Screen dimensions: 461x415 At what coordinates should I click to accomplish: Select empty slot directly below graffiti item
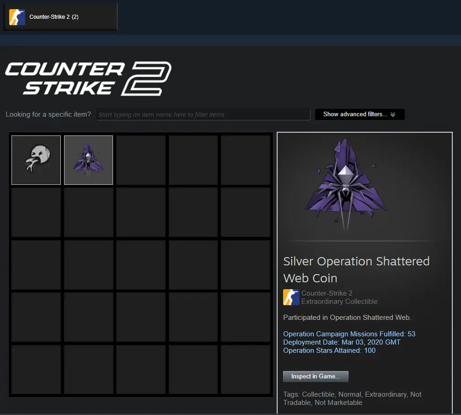36,212
